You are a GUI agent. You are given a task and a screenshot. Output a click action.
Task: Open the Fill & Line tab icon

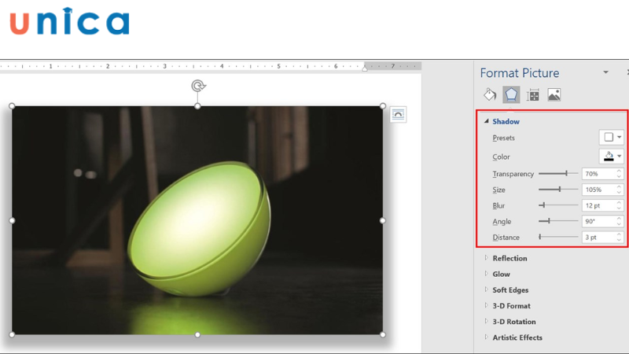coord(490,94)
